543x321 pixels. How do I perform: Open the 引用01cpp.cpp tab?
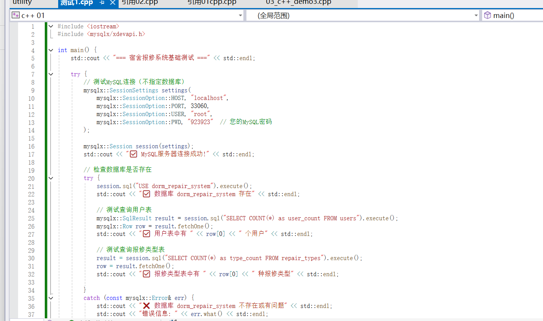[x=212, y=2]
